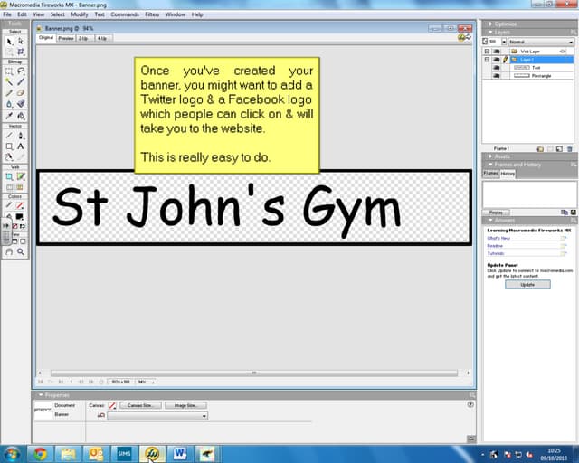Select the Pointer tool in Tools panel
The image size is (579, 463).
coord(9,41)
